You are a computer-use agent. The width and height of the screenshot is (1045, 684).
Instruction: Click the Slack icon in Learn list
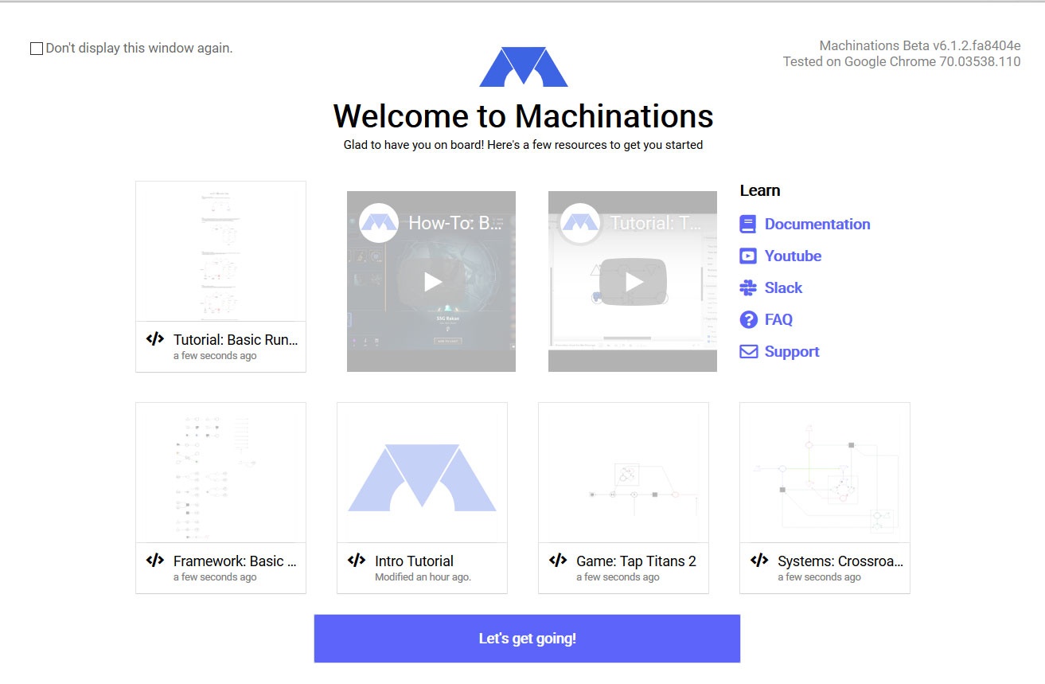pyautogui.click(x=748, y=288)
